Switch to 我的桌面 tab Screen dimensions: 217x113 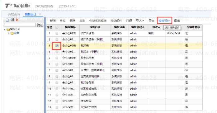click(14, 14)
